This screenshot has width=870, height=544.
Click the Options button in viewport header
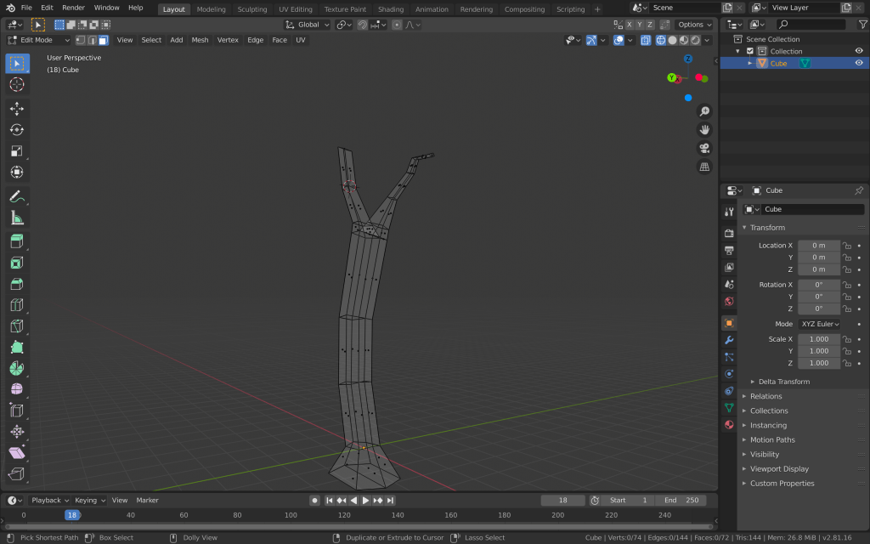[693, 25]
